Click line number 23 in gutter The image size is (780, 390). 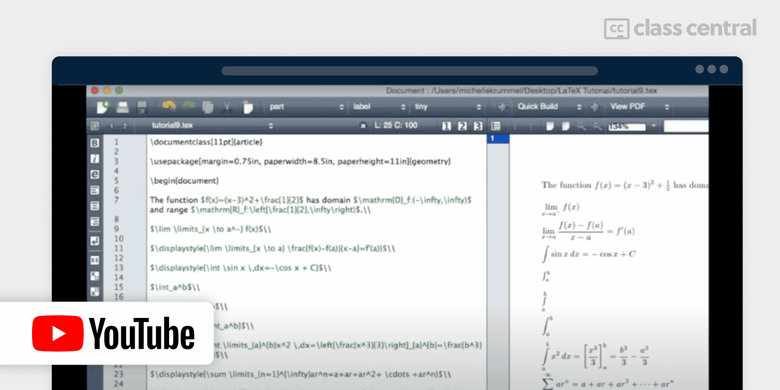(x=118, y=374)
